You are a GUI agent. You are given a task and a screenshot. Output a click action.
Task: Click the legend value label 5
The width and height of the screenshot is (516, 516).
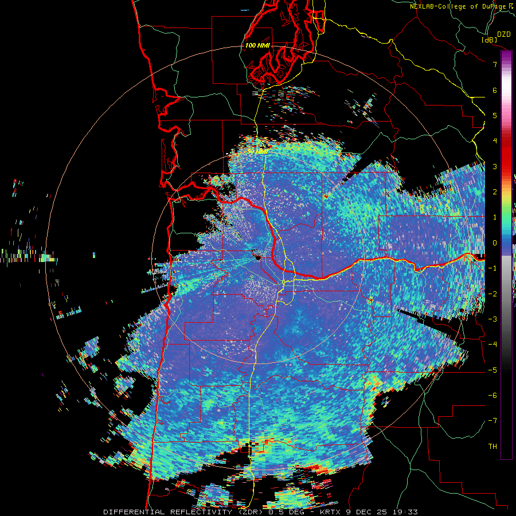coord(495,115)
